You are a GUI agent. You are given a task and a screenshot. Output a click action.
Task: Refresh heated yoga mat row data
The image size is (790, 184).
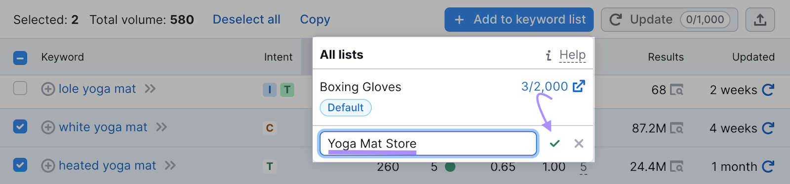click(x=768, y=166)
